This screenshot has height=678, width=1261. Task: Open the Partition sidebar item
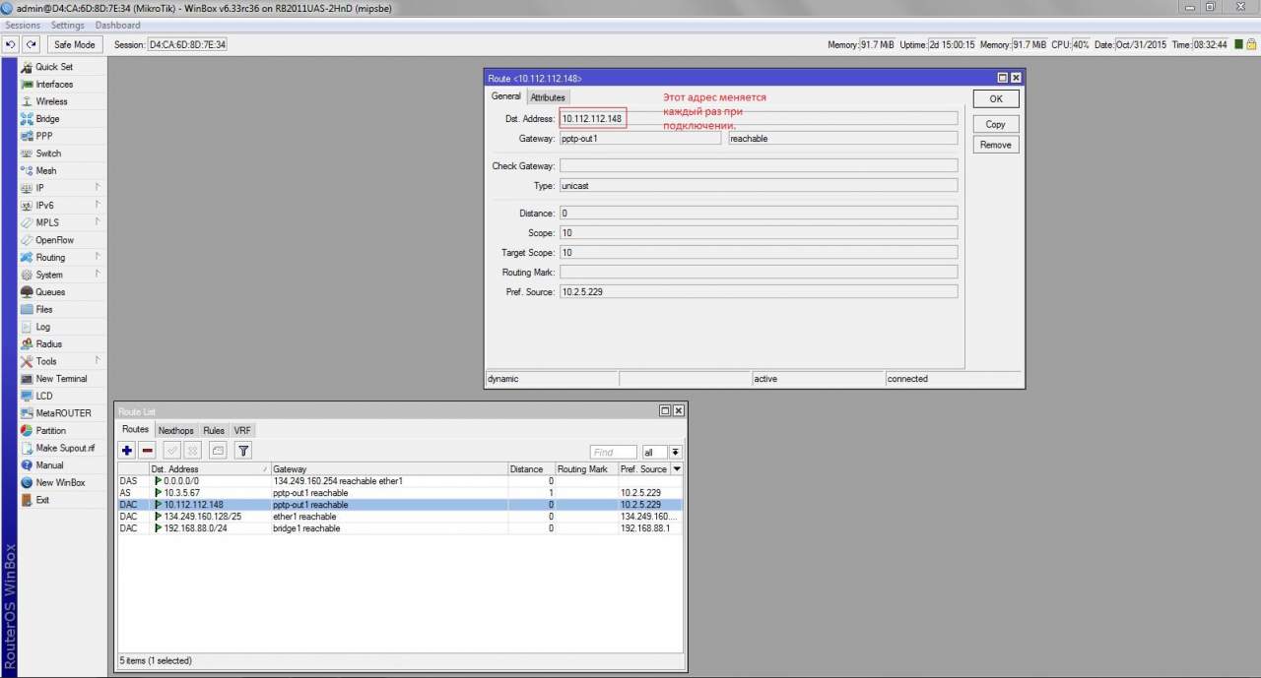(51, 431)
